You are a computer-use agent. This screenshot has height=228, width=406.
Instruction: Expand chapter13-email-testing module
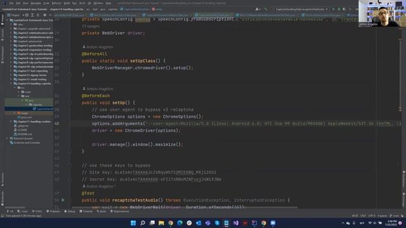(x=11, y=79)
